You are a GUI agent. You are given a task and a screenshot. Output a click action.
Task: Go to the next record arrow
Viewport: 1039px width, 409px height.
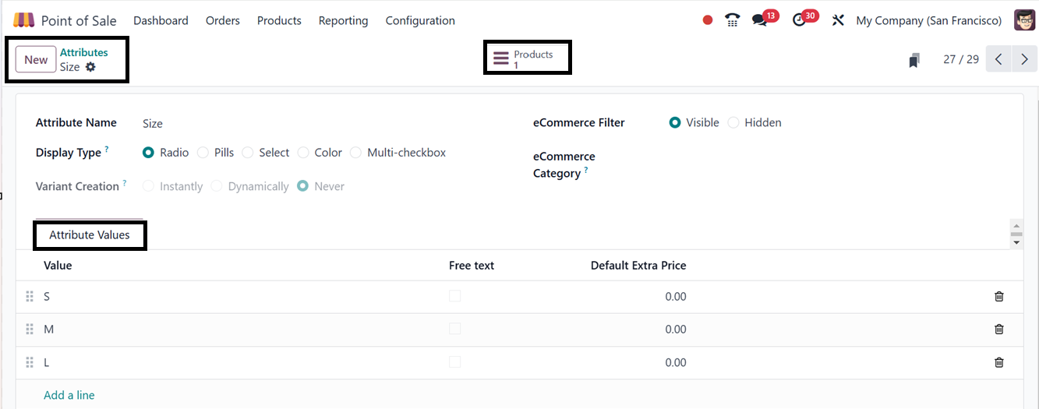click(x=1024, y=59)
